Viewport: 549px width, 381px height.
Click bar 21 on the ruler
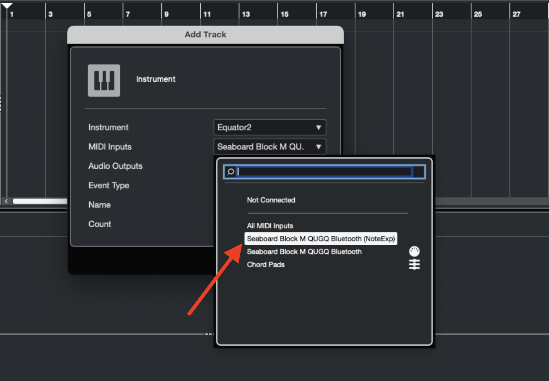(400, 14)
